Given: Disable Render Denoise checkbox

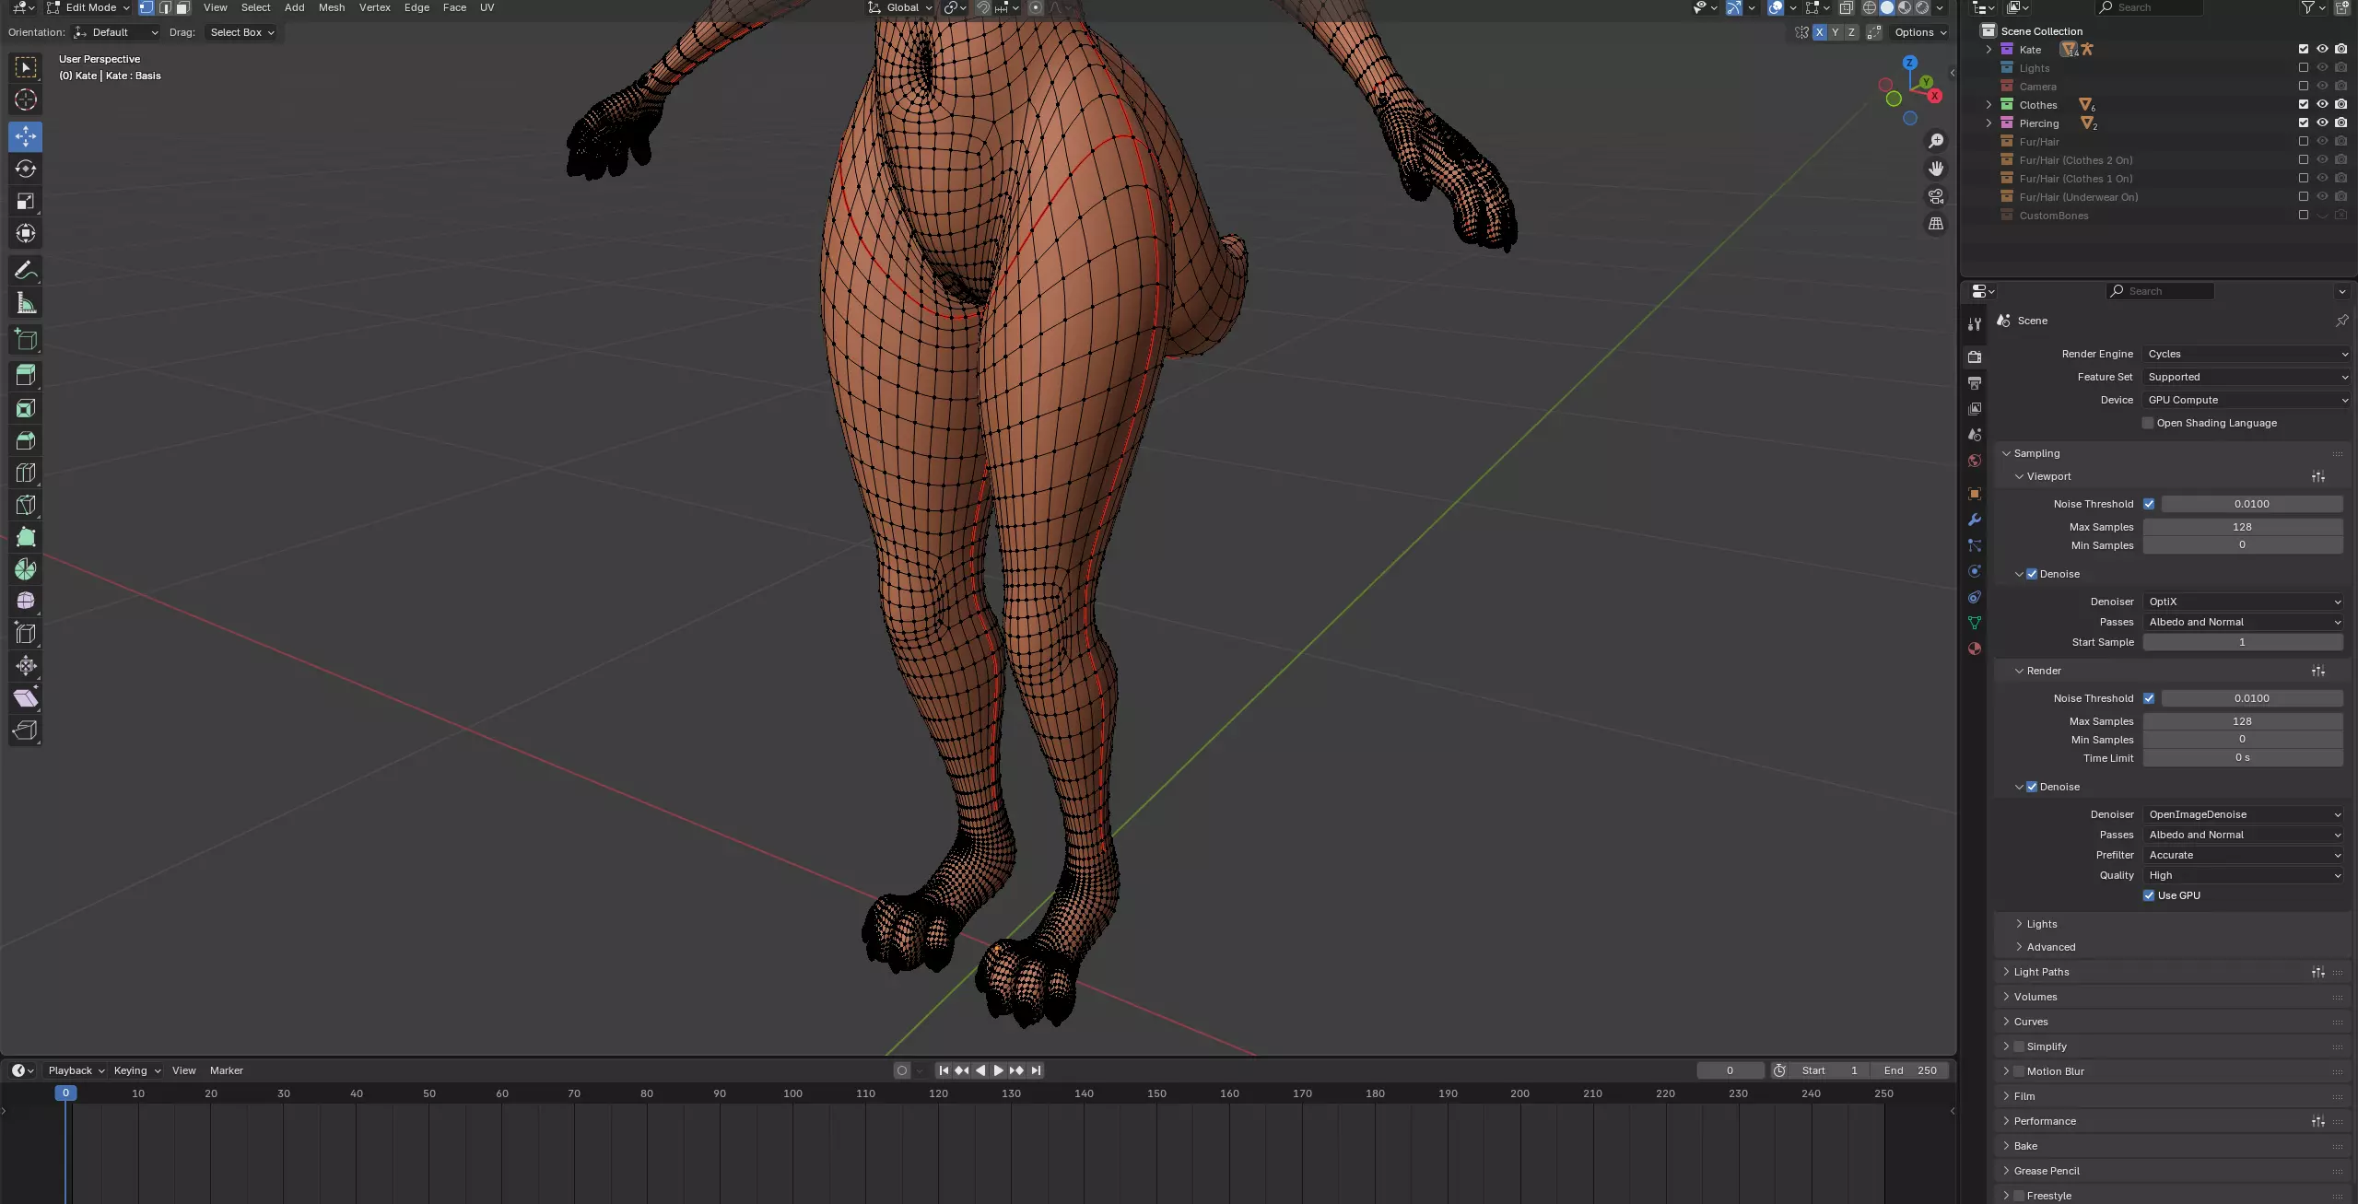Looking at the screenshot, I should pyautogui.click(x=2032, y=787).
